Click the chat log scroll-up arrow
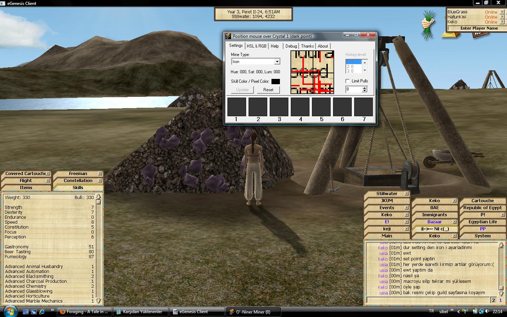The image size is (507, 317). (x=501, y=244)
